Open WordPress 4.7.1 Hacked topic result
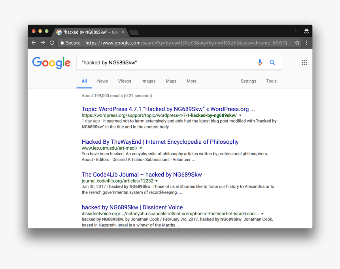Screen dimensions: 340x269 168,109
